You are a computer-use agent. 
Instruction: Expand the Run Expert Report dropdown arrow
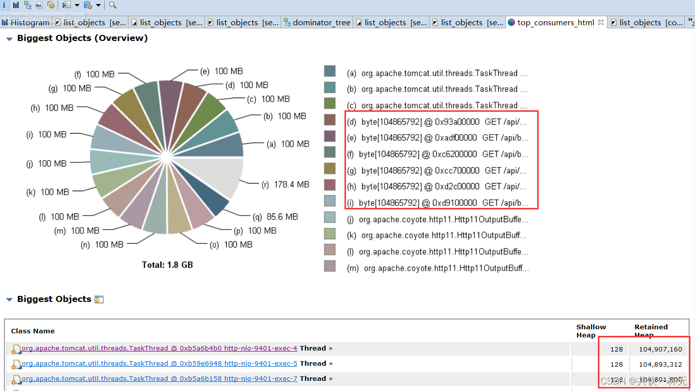(77, 5)
